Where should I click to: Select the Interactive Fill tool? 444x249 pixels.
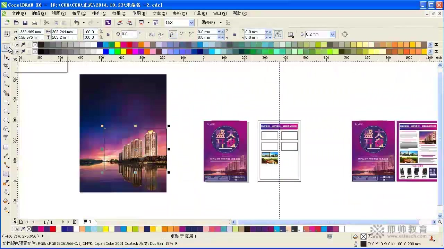(6, 210)
